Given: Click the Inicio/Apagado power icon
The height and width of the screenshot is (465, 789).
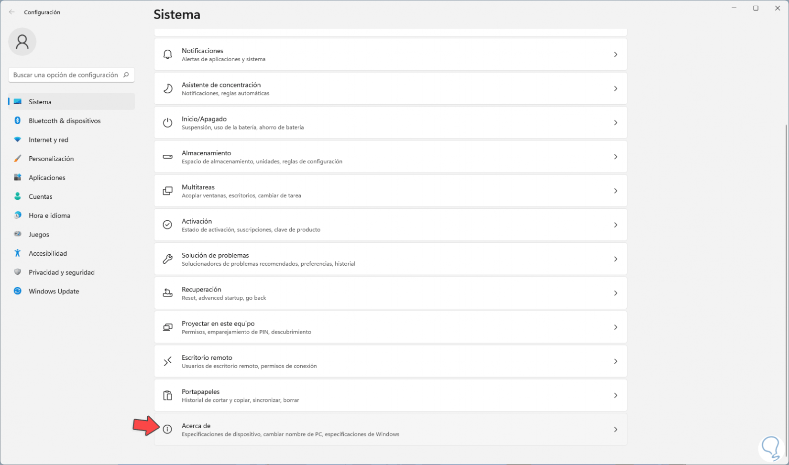Looking at the screenshot, I should click(x=167, y=123).
